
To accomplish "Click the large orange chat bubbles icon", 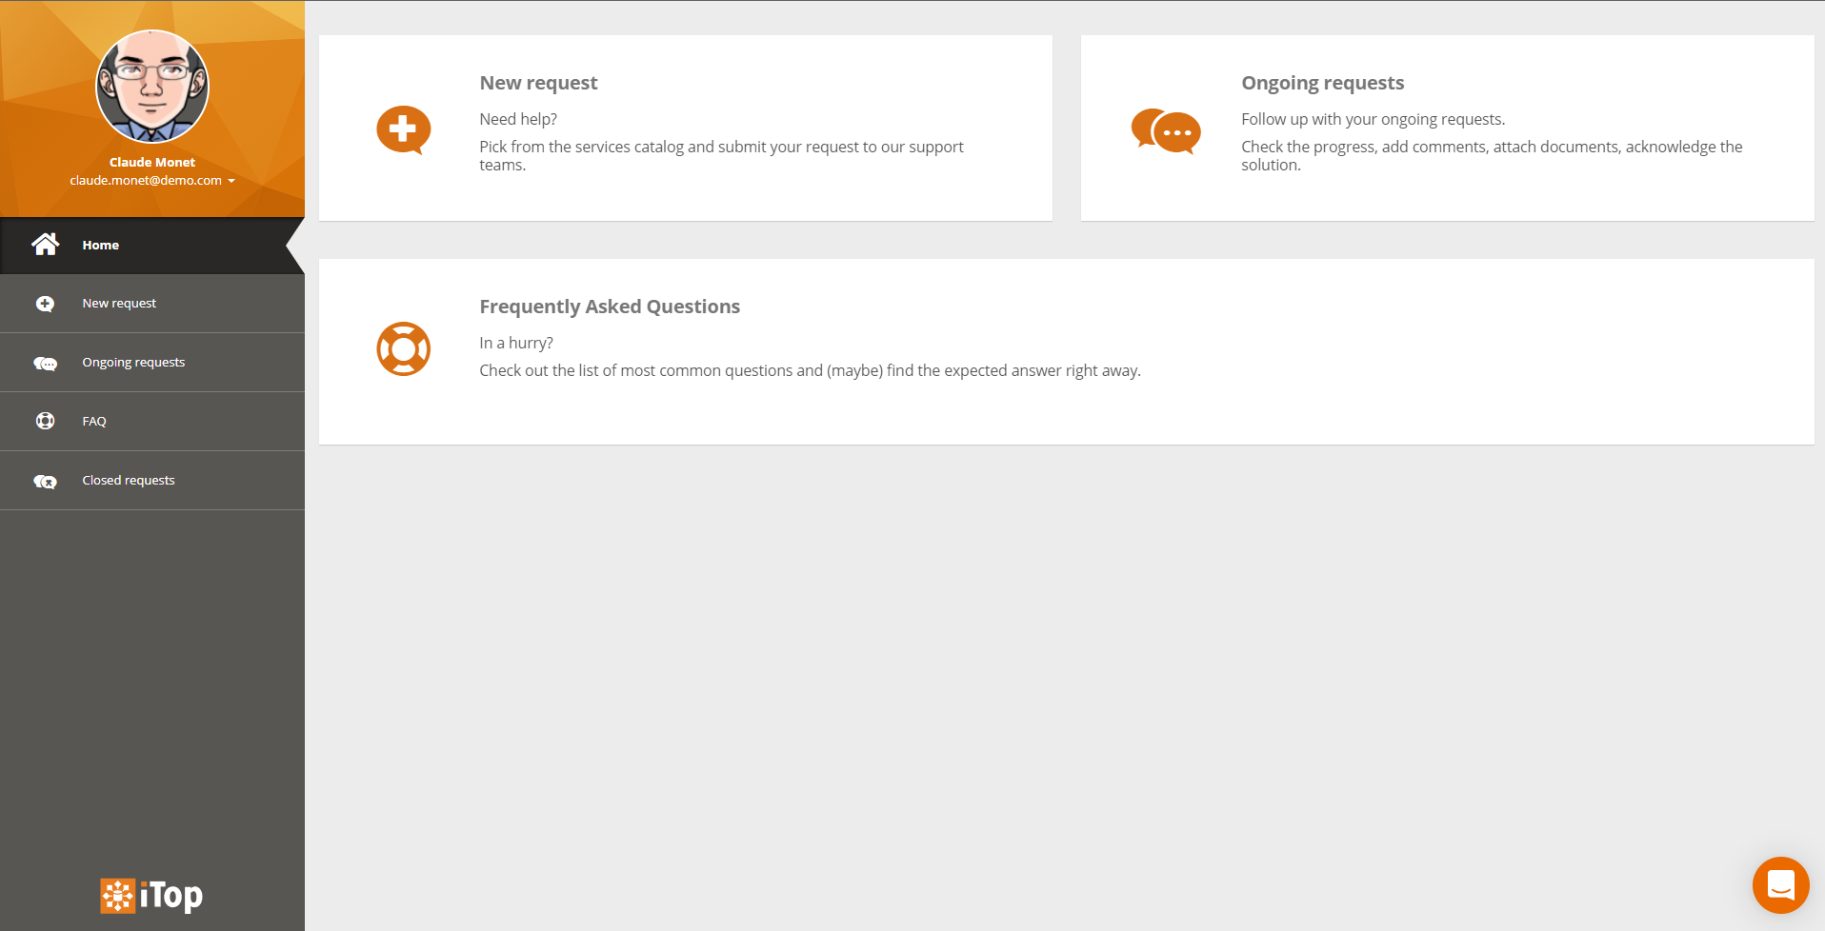I will pos(1165,130).
